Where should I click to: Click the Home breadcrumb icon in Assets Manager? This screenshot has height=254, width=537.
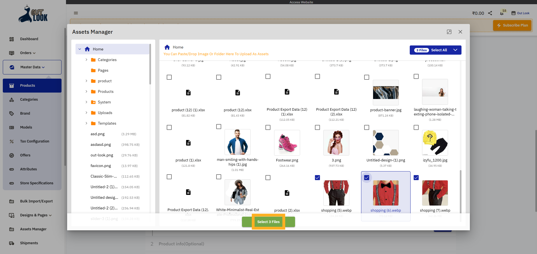(167, 47)
